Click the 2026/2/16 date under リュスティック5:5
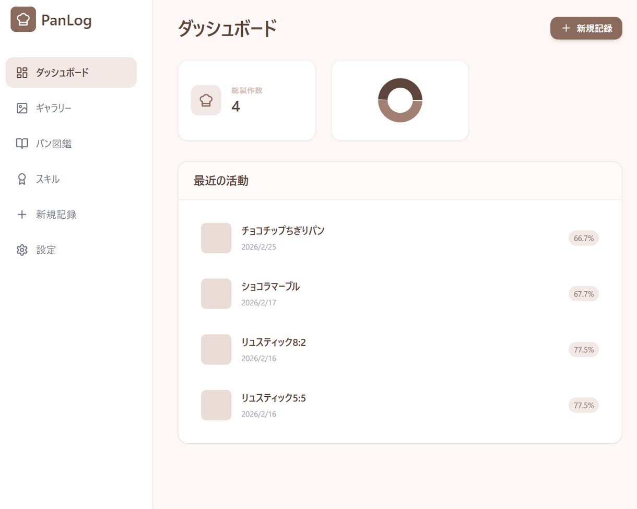This screenshot has height=509, width=637. [258, 414]
